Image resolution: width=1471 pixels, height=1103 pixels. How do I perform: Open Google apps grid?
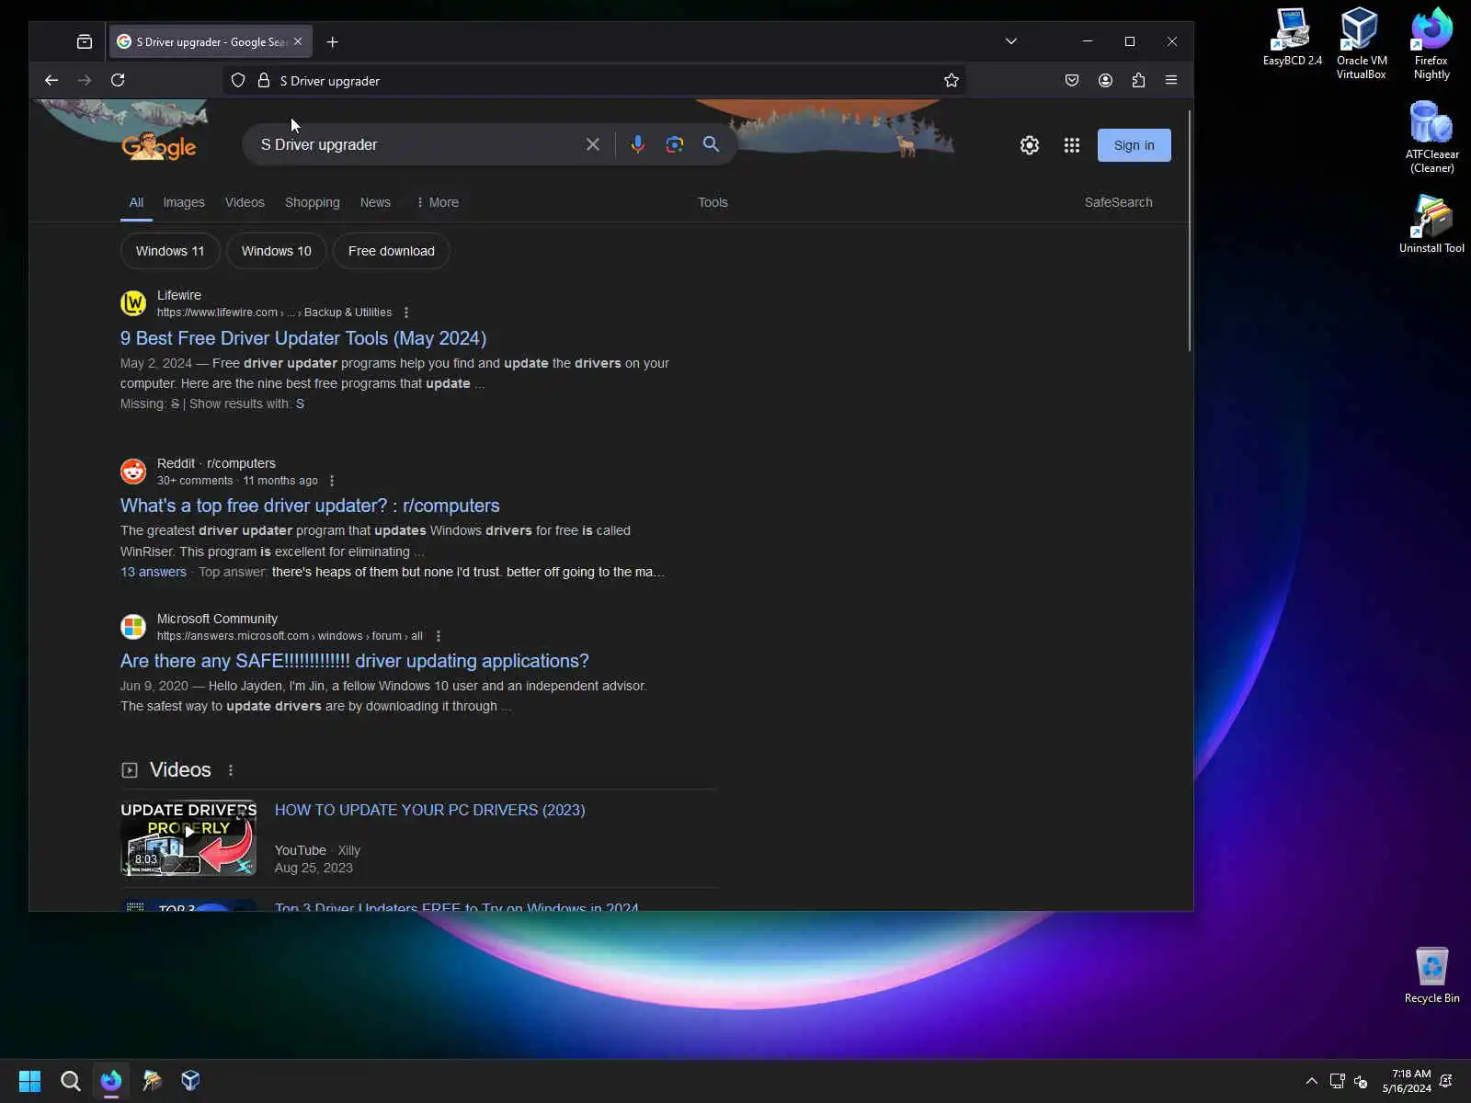coord(1072,145)
